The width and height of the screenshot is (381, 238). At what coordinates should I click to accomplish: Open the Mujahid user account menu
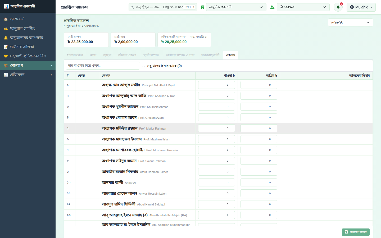point(361,7)
